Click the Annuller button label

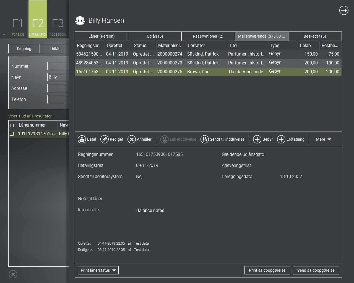(144, 139)
